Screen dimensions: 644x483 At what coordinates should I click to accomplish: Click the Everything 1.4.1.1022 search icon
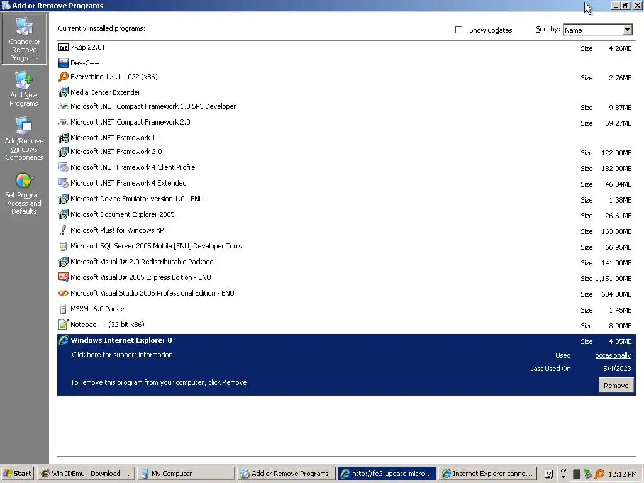(x=64, y=77)
